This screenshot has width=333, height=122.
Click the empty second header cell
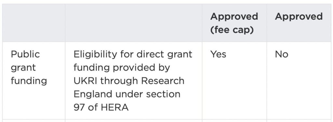(134, 23)
